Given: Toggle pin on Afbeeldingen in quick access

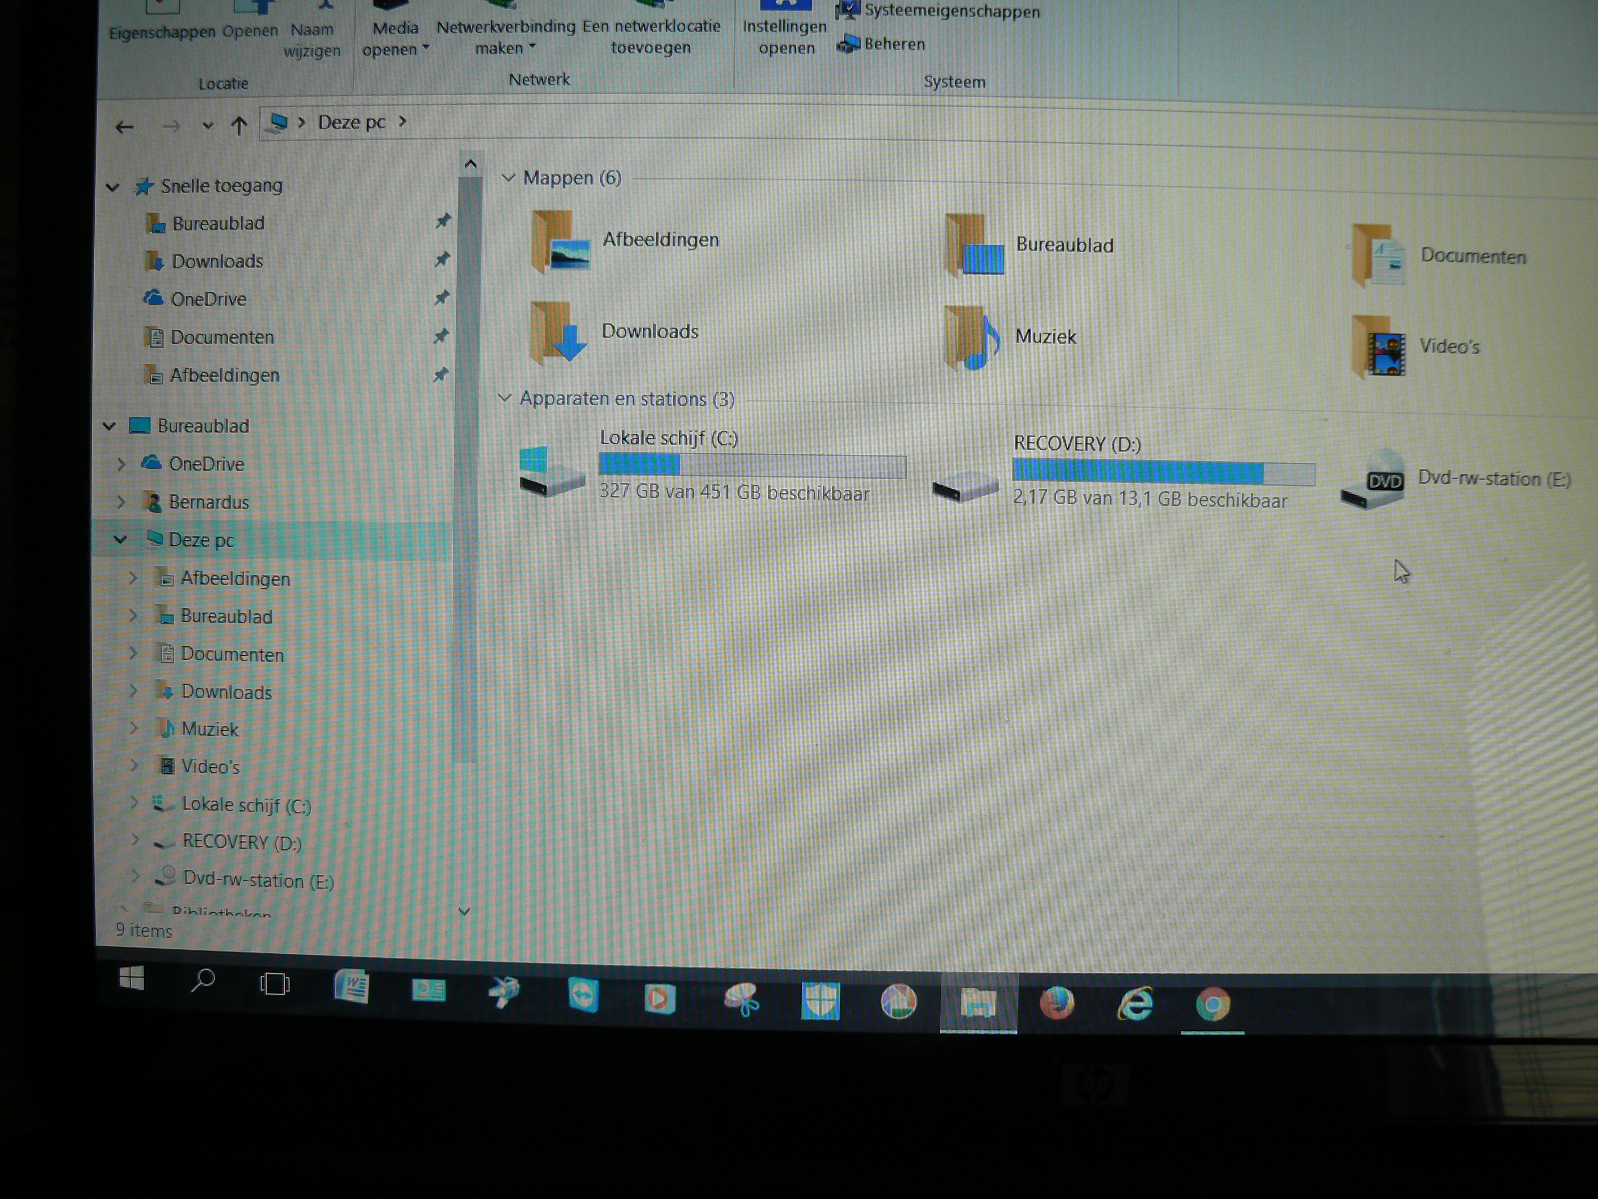Looking at the screenshot, I should click(x=440, y=374).
